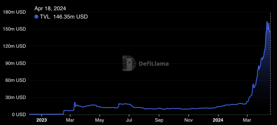Image resolution: width=277 pixels, height=125 pixels.
Task: Select the Jul x-axis label
Action: point(129,120)
